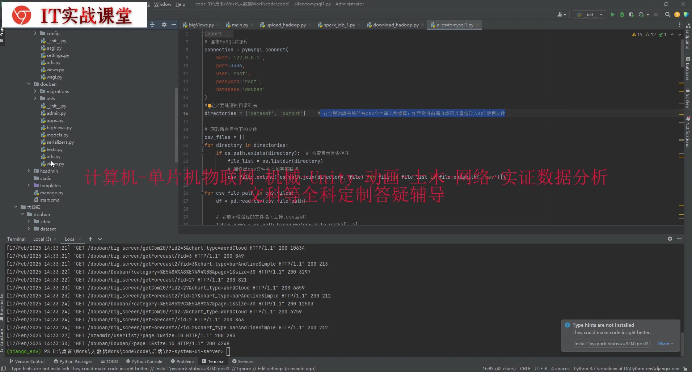Open Structure tool window
The image size is (692, 372).
(x=2, y=340)
